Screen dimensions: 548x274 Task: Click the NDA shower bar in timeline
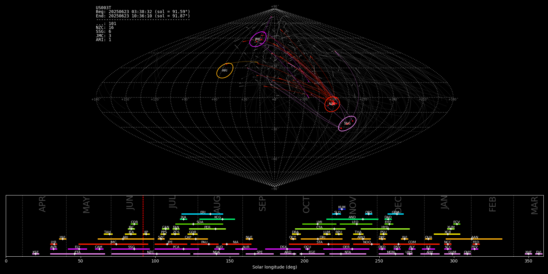[216, 254]
